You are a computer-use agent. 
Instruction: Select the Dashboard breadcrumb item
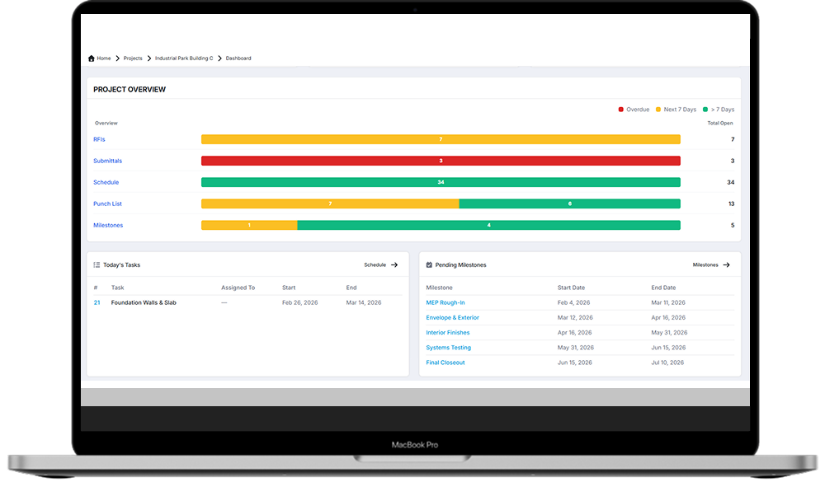(238, 58)
